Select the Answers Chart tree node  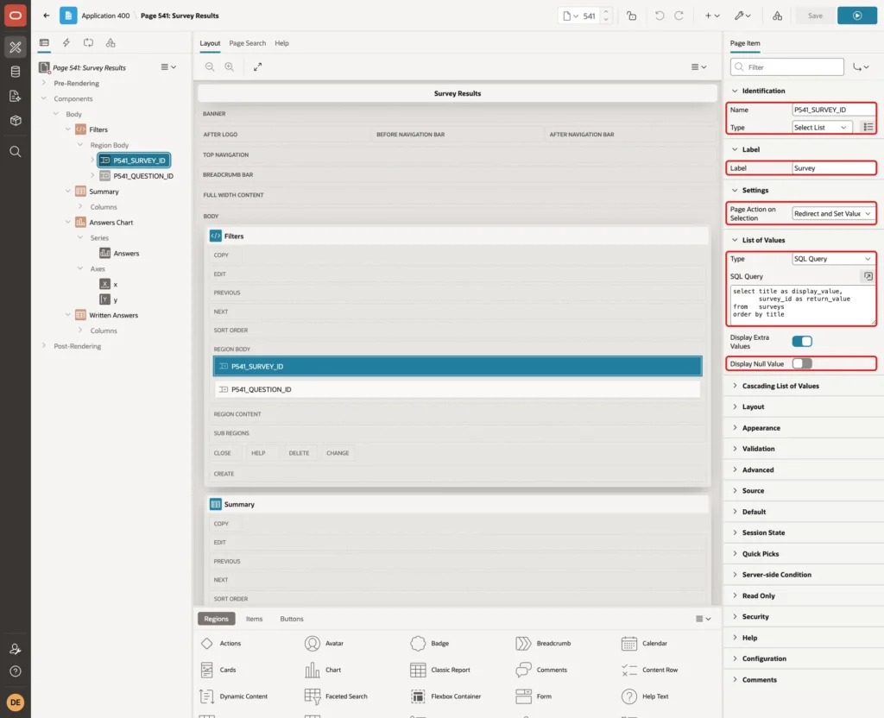coord(110,223)
